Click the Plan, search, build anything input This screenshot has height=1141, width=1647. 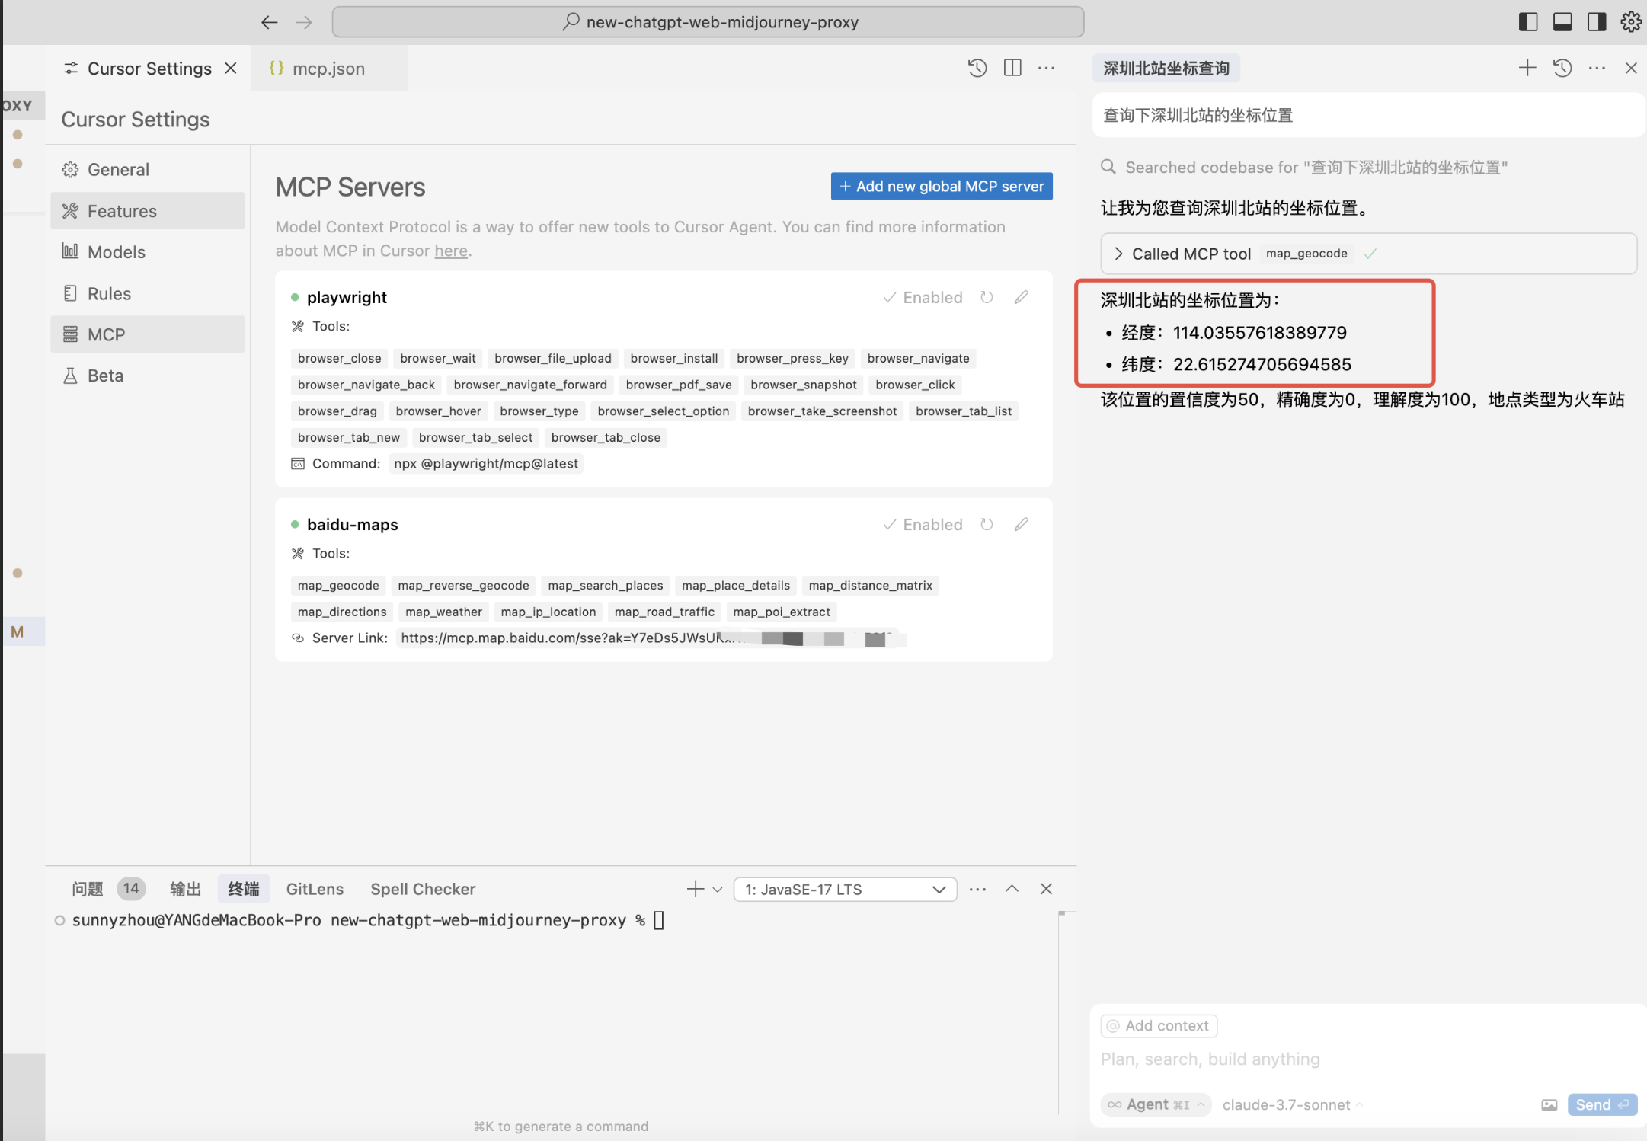1295,1059
